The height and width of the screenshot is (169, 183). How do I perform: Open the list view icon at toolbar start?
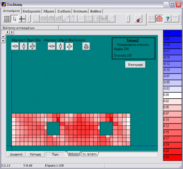6,19
